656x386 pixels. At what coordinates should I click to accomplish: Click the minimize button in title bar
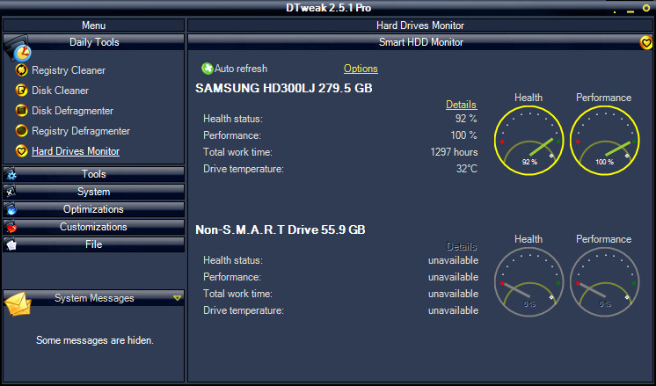click(x=630, y=11)
